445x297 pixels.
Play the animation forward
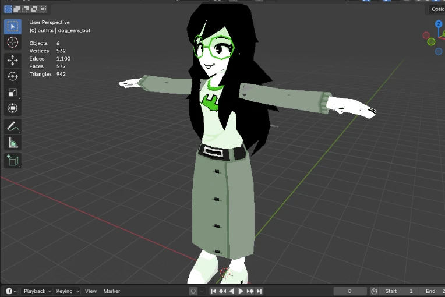click(x=241, y=291)
